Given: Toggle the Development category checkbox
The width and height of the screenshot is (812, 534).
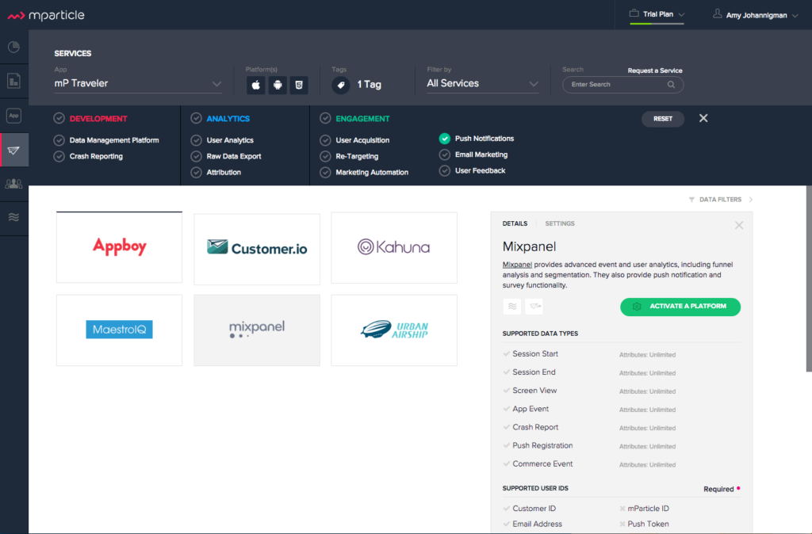Looking at the screenshot, I should pos(59,119).
